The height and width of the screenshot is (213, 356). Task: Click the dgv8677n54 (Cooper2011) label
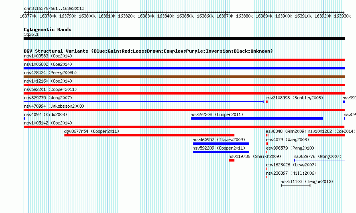click(92, 131)
